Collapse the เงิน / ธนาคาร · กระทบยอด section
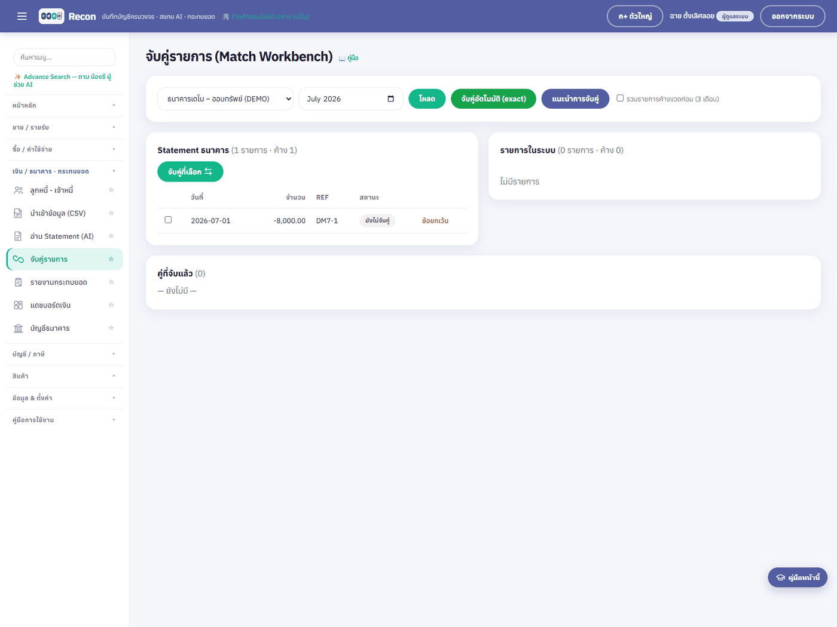The height and width of the screenshot is (627, 837). tap(65, 171)
